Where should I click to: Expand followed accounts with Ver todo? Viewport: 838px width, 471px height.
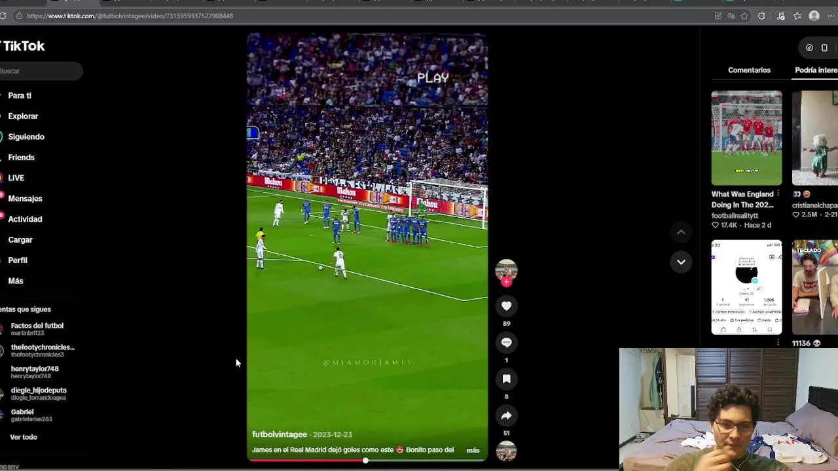[24, 437]
